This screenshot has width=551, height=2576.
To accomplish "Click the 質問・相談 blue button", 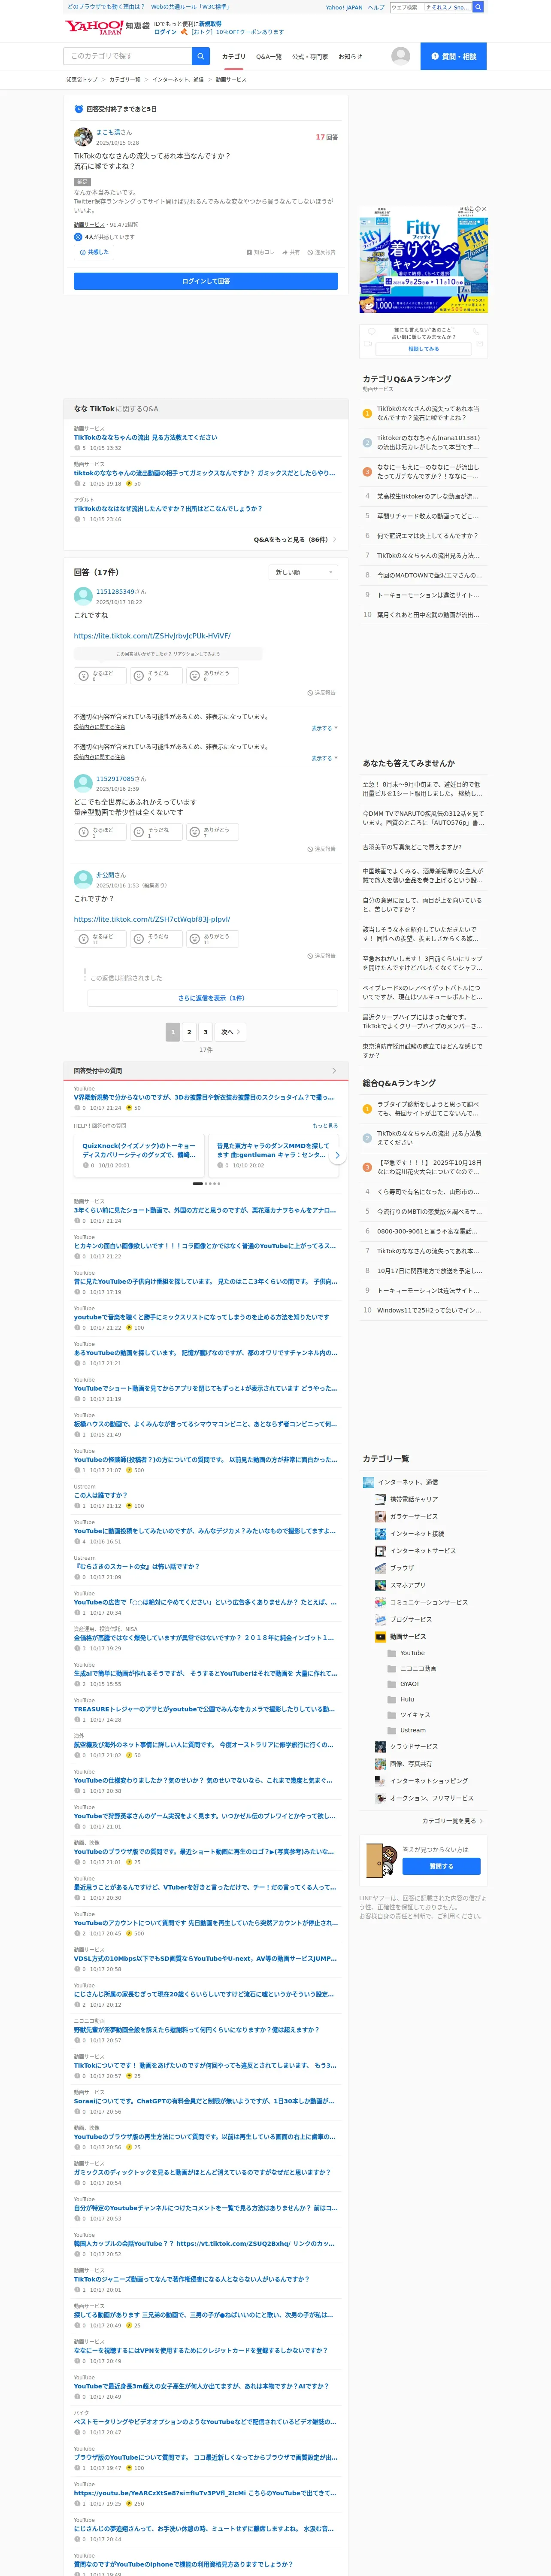I will click(453, 56).
